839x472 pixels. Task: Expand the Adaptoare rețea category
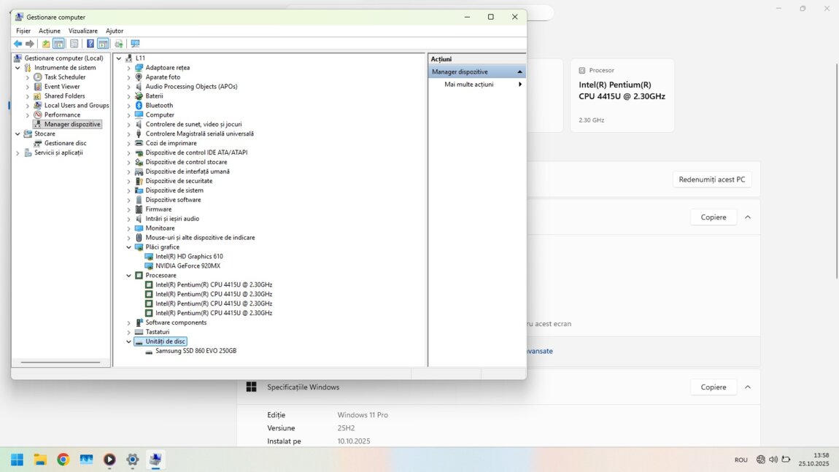click(129, 68)
